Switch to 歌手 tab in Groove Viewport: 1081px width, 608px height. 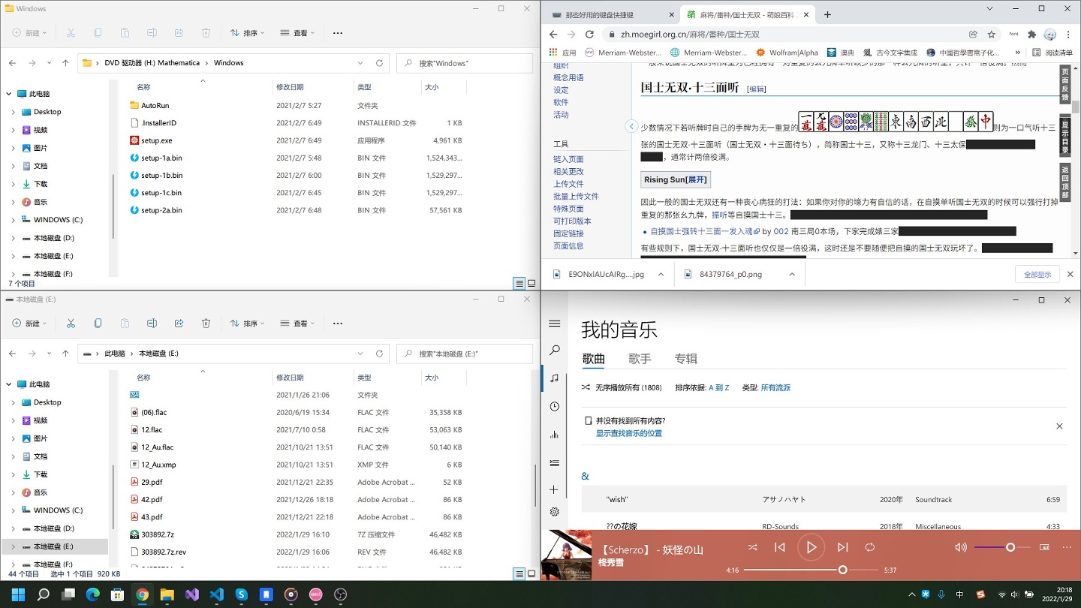[640, 359]
